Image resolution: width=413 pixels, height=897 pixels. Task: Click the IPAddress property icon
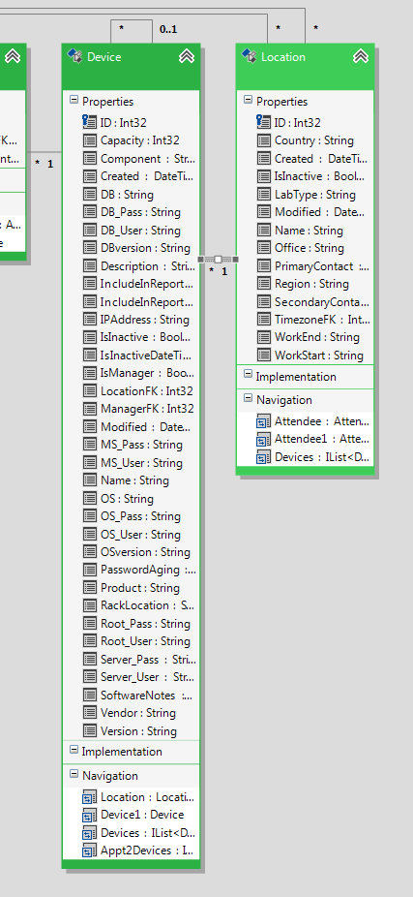point(90,320)
